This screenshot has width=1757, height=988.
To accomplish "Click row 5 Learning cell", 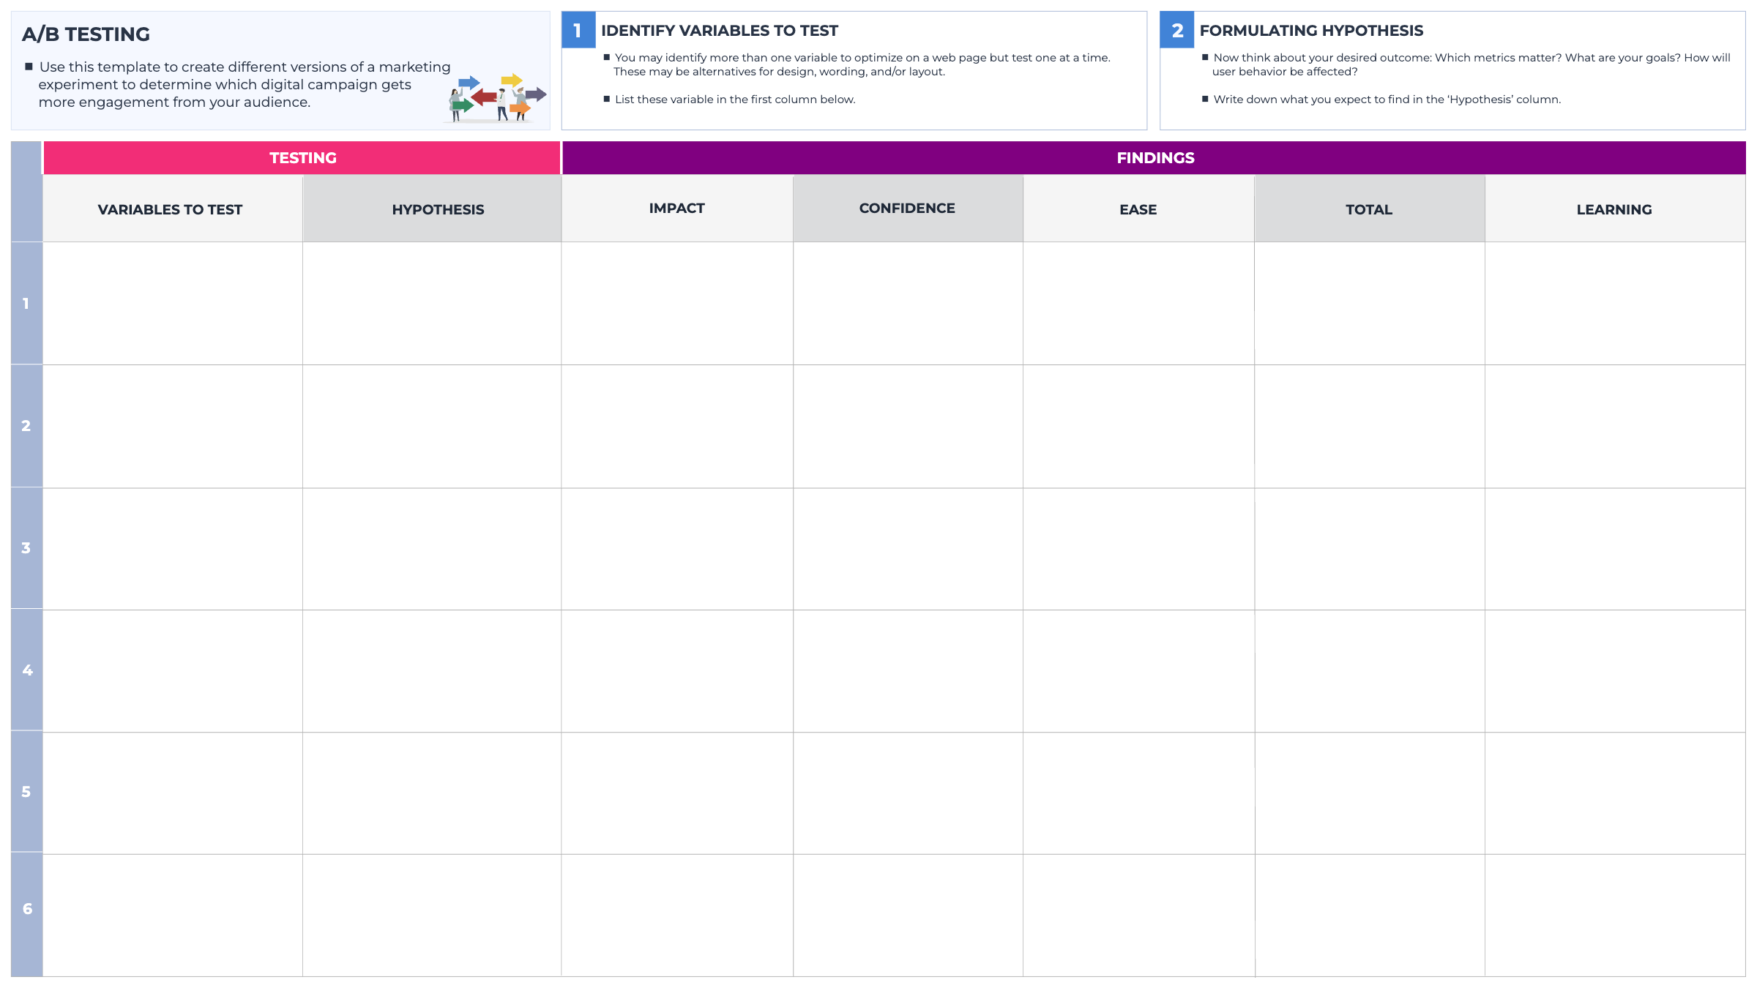I will [1615, 793].
